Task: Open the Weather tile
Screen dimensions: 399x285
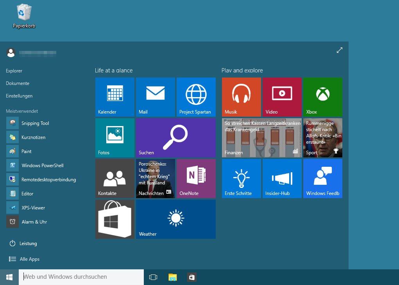Action: [x=176, y=219]
